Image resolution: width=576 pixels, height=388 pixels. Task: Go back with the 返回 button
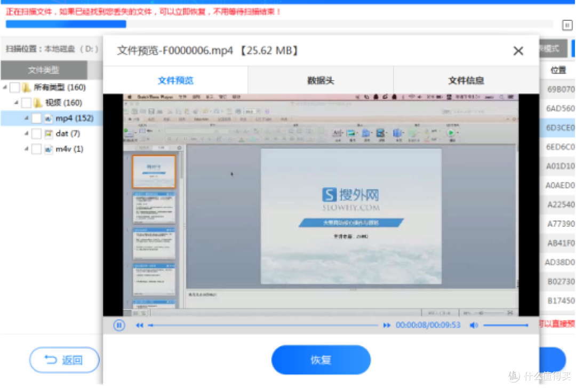point(65,360)
